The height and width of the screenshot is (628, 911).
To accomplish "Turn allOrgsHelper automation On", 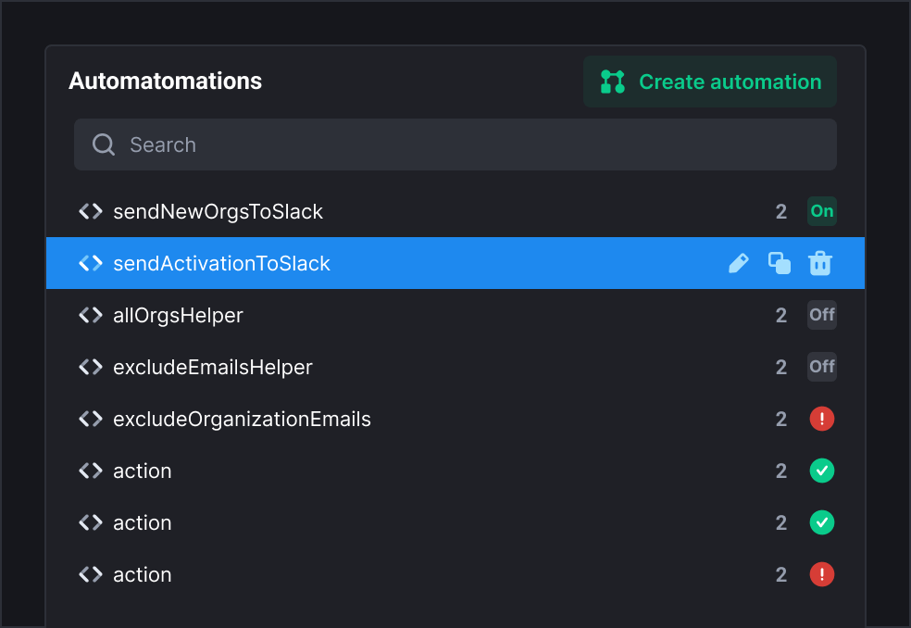I will coord(821,315).
